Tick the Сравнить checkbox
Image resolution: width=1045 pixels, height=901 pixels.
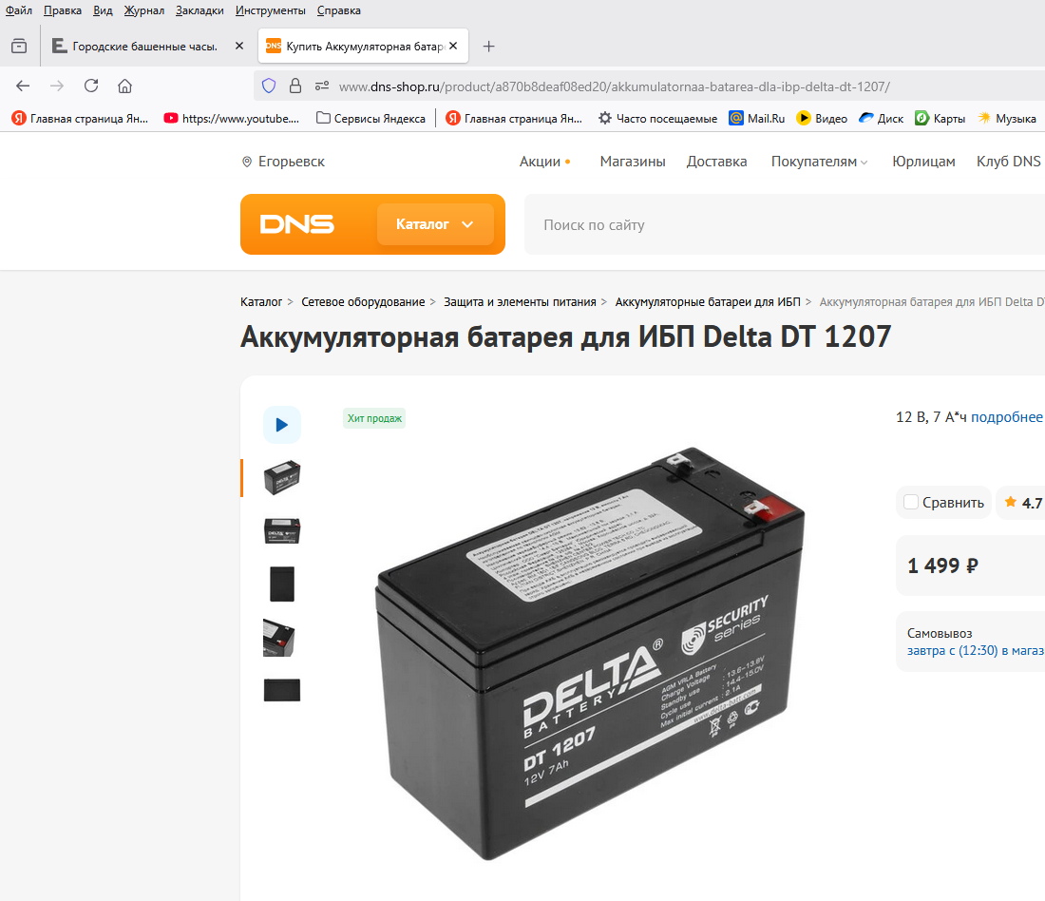click(911, 502)
